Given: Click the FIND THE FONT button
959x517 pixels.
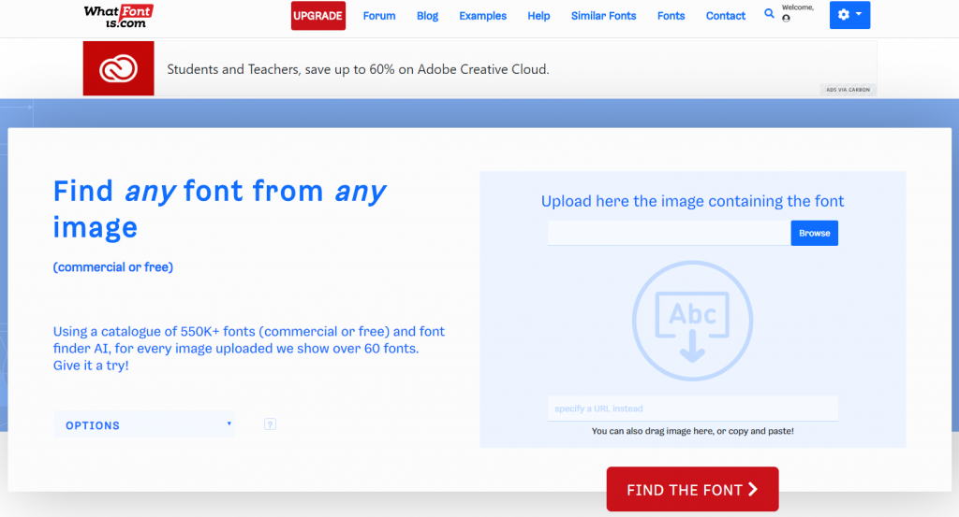Looking at the screenshot, I should pos(692,489).
